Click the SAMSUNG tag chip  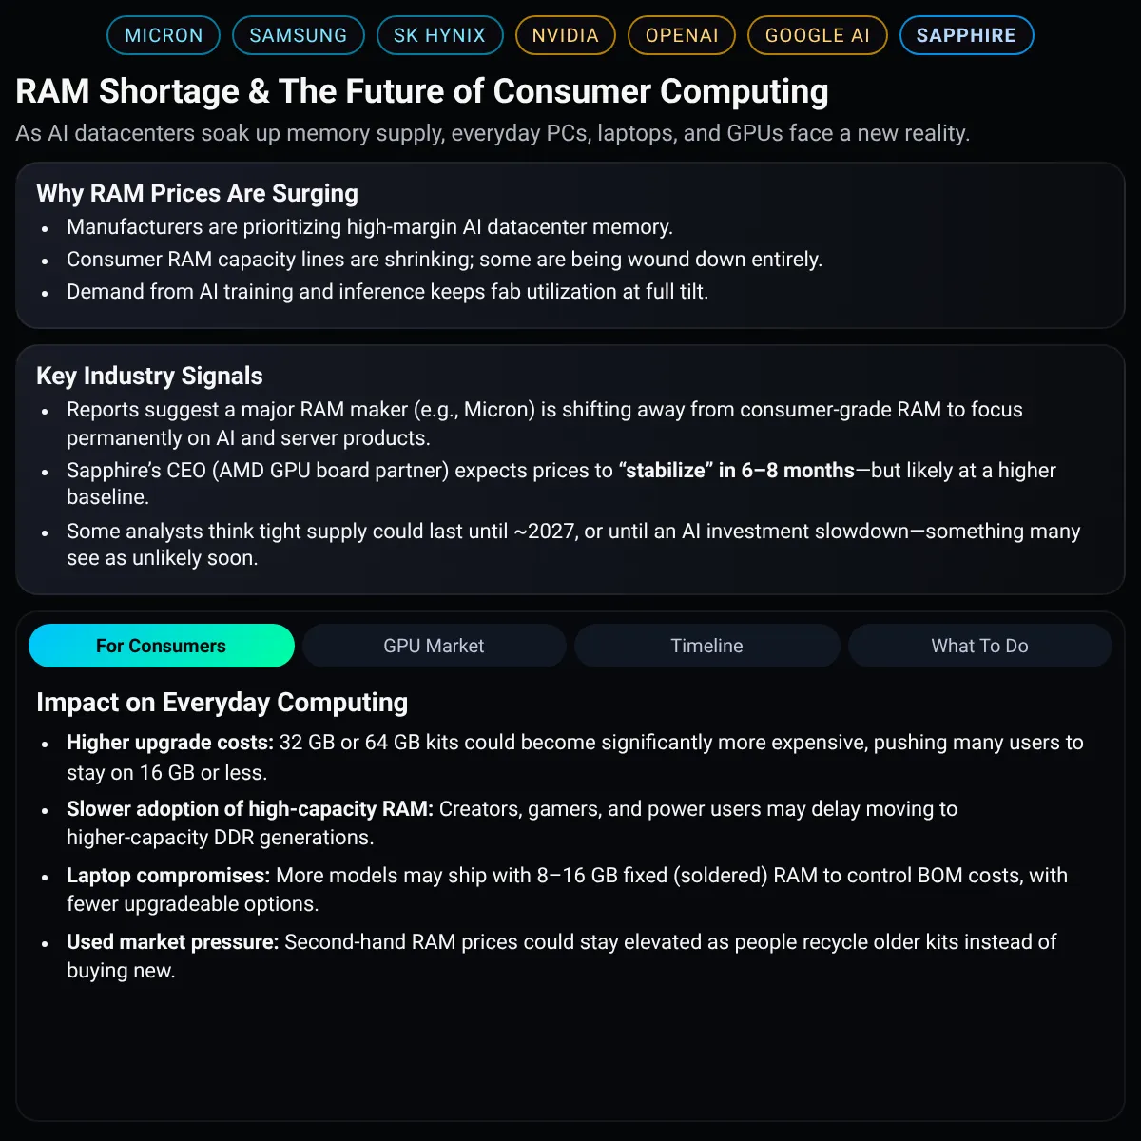[x=299, y=35]
